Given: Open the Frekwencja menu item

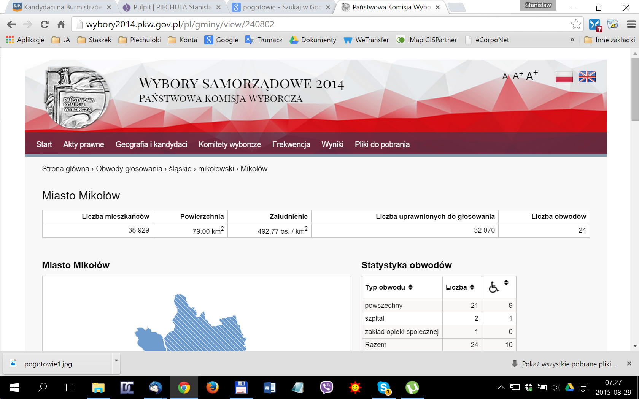Looking at the screenshot, I should [x=291, y=144].
